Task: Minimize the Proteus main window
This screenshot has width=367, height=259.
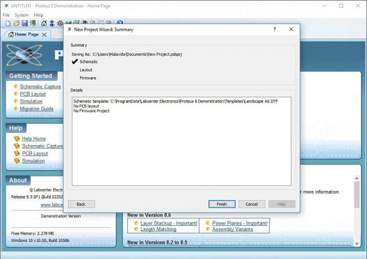Action: pos(325,6)
